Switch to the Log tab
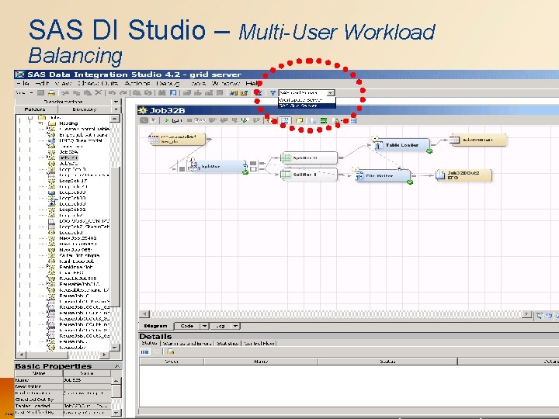The width and height of the screenshot is (559, 419). [220, 326]
